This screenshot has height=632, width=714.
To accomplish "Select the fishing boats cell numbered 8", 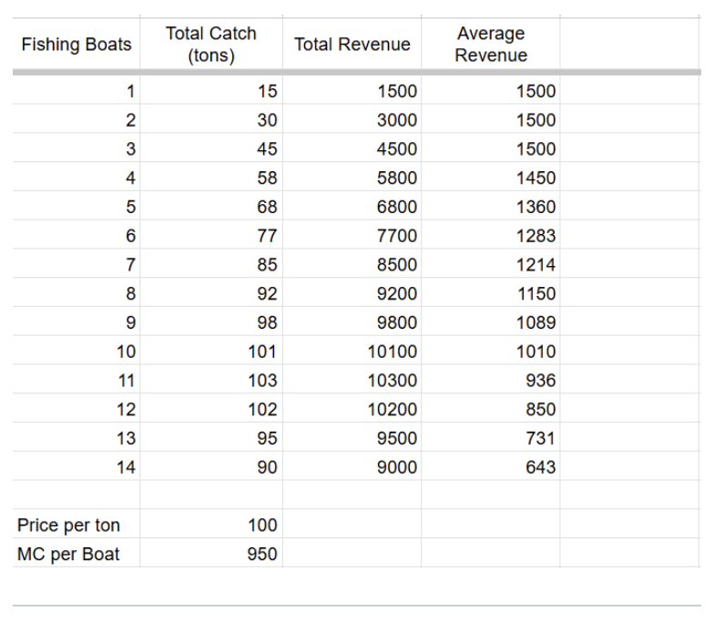I will [76, 293].
